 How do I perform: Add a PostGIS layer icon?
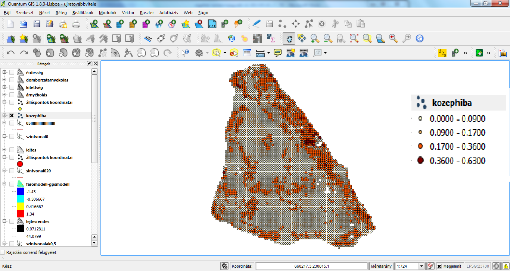tap(120, 24)
